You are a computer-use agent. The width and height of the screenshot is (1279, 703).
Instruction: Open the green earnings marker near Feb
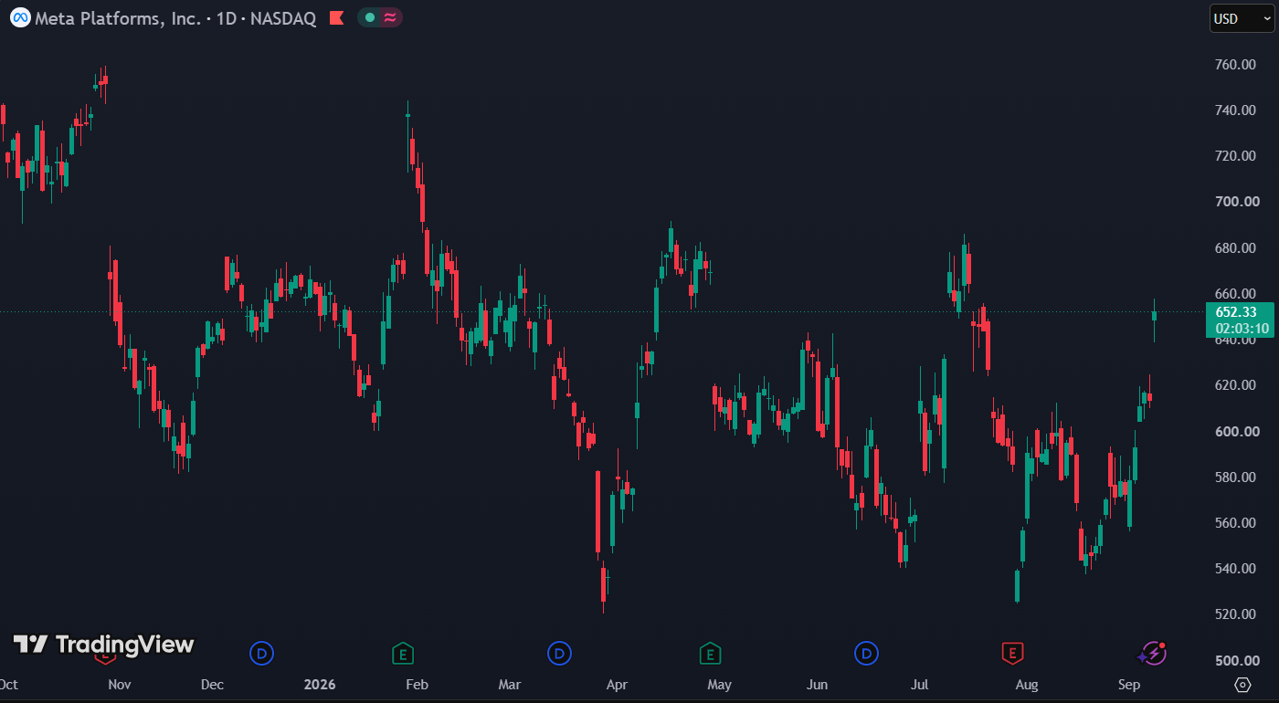(x=402, y=653)
